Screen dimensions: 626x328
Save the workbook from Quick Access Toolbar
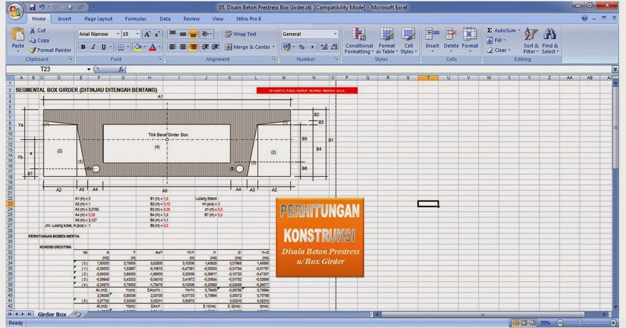coord(32,7)
